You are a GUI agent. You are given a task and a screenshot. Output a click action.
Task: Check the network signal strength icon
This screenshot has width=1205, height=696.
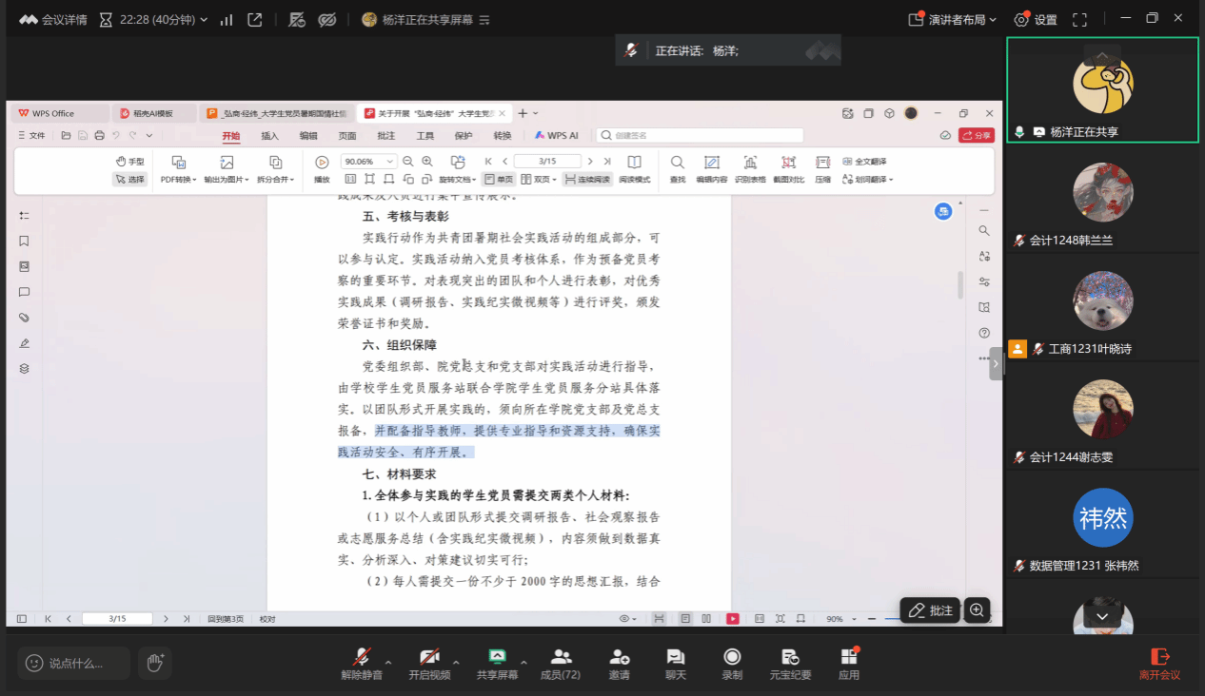pos(227,19)
